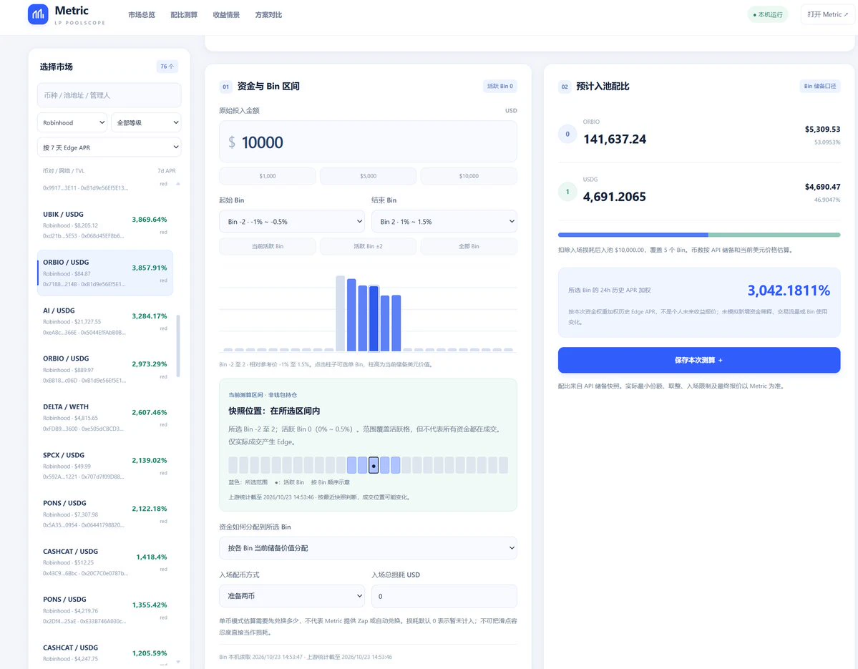The image size is (858, 669).
Task: Set amount with the $5,000 preset
Action: (x=369, y=176)
